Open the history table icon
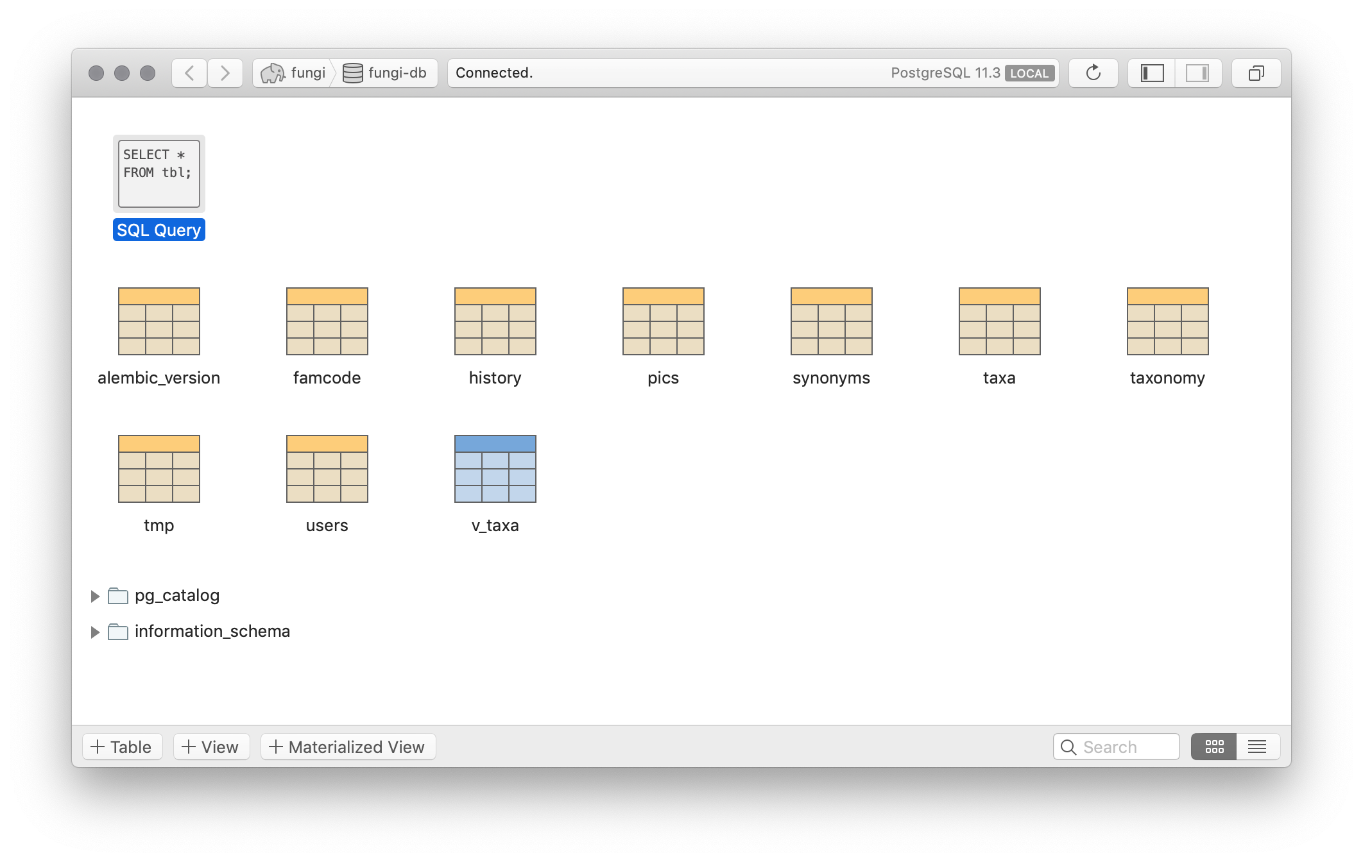Screen dimensions: 1363x862 pos(495,321)
